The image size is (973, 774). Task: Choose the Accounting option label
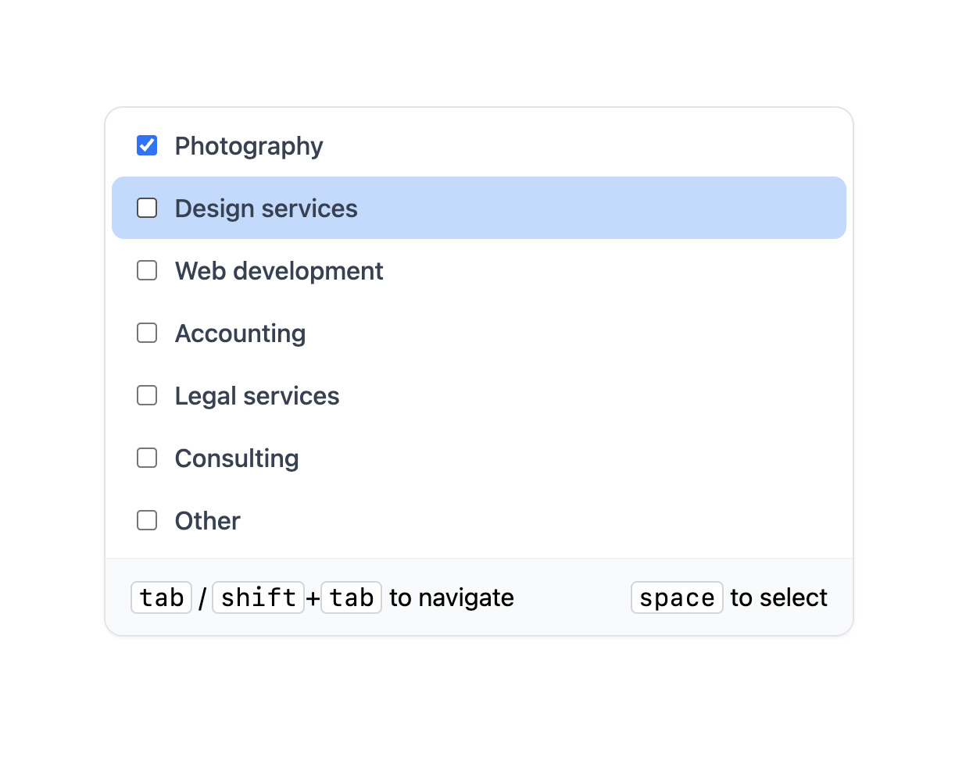point(240,333)
